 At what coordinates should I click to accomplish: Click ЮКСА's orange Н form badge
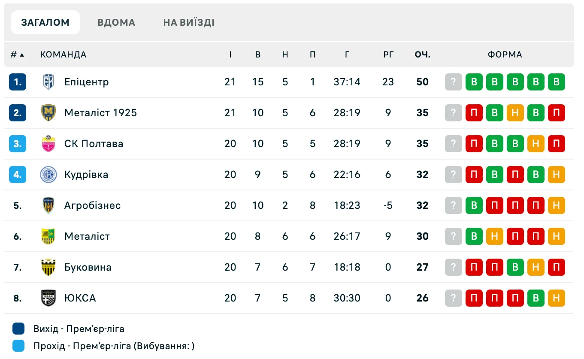pyautogui.click(x=557, y=298)
